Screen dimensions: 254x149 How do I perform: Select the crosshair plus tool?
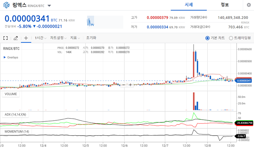click(26, 38)
